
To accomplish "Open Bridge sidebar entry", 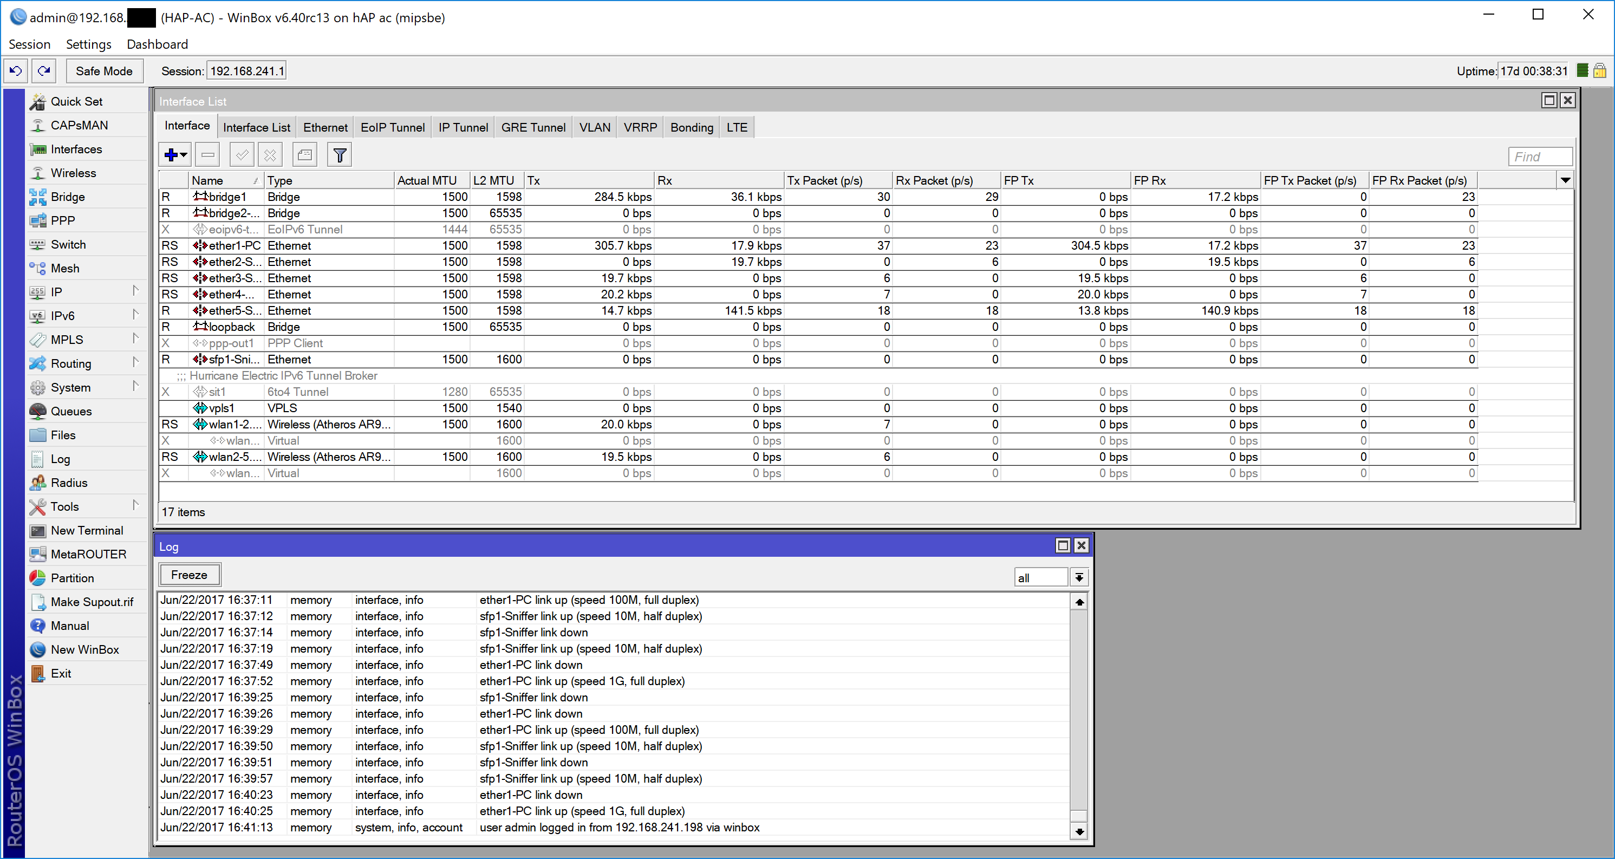I will pos(87,197).
